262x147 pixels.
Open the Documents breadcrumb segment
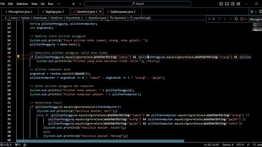point(73,18)
